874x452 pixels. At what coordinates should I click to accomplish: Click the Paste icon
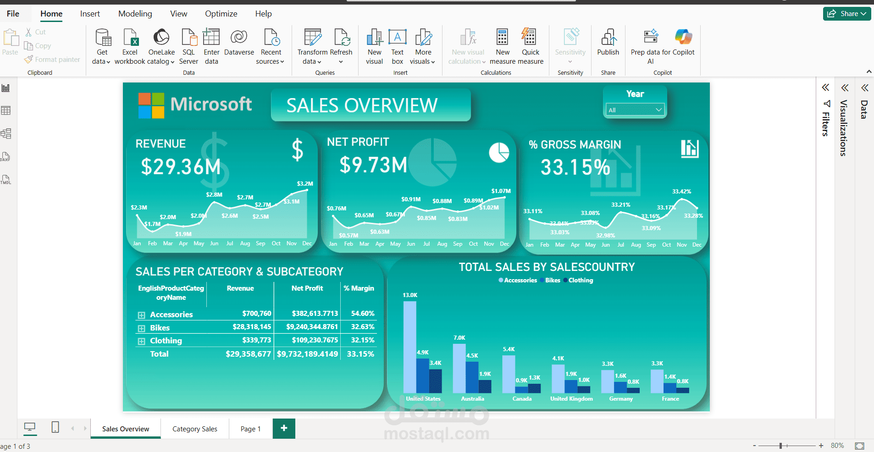(x=10, y=39)
